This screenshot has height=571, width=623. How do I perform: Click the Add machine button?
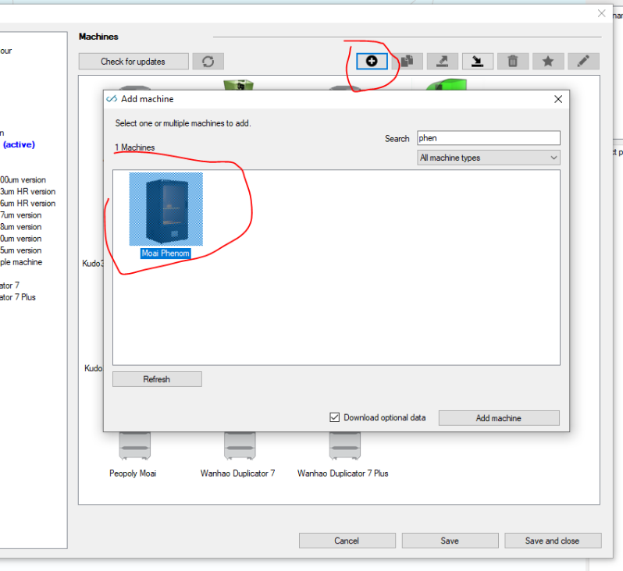click(499, 418)
